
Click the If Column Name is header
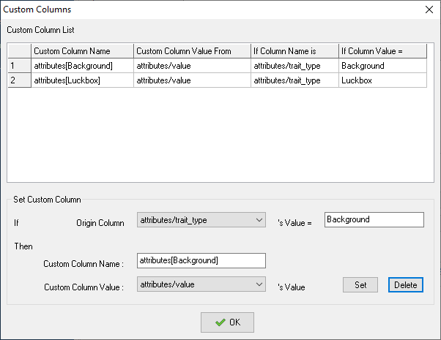pos(294,51)
